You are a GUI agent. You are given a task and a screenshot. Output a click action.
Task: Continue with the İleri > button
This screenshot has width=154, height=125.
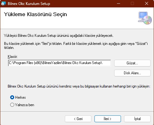tap(108, 119)
